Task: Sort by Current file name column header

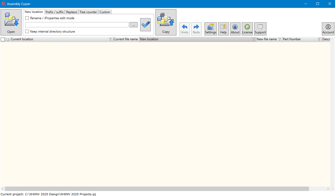Action: pyautogui.click(x=125, y=39)
